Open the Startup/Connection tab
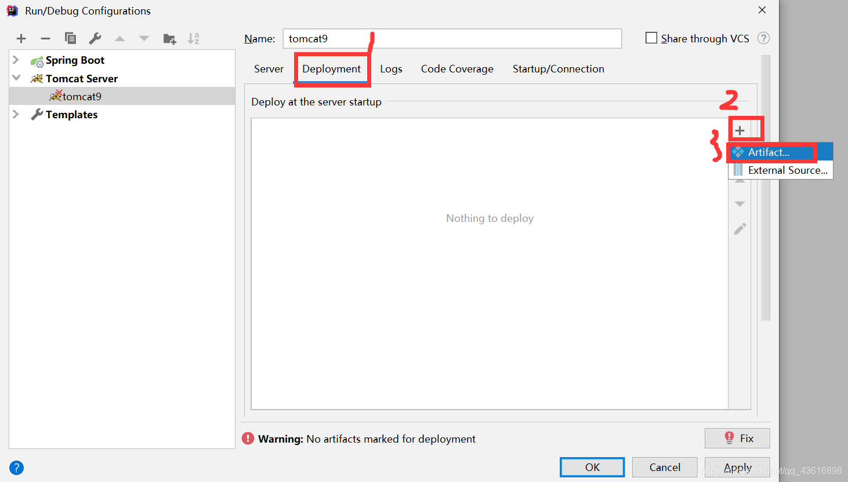The image size is (848, 482). point(559,69)
